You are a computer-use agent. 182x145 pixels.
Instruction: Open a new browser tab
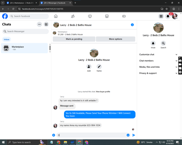point(75,3)
